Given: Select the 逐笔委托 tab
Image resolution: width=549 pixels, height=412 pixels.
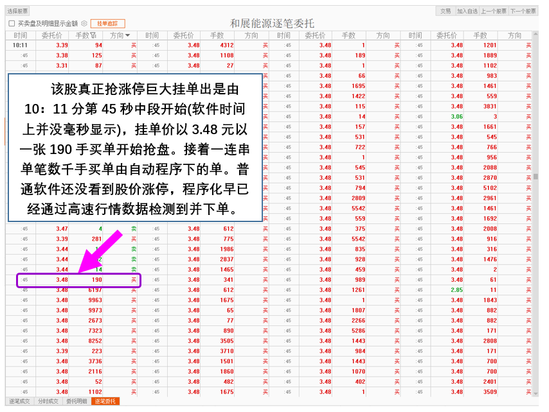Looking at the screenshot, I should click(x=105, y=401).
